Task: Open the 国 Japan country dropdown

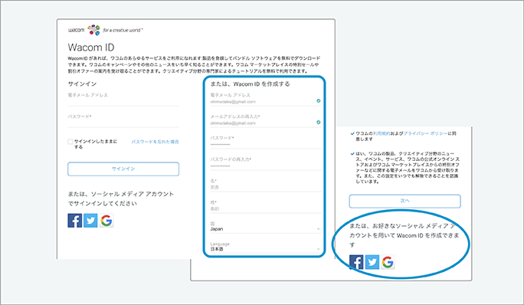Action: pyautogui.click(x=266, y=226)
